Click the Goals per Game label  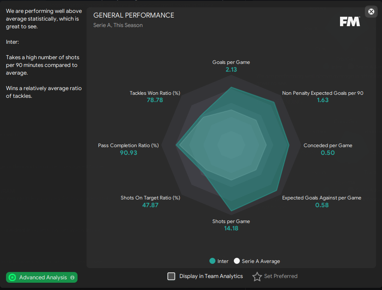[x=231, y=62]
